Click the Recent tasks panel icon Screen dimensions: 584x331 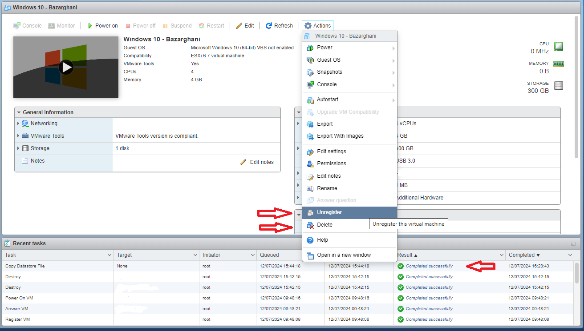(x=8, y=243)
